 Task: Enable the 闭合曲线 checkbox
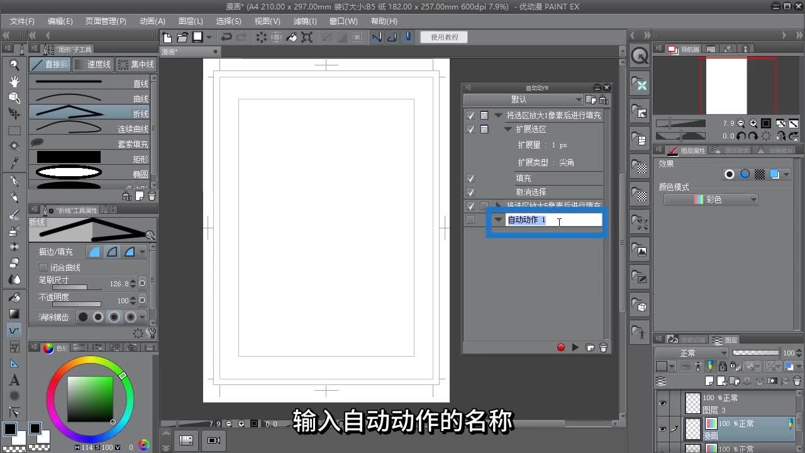coord(43,267)
